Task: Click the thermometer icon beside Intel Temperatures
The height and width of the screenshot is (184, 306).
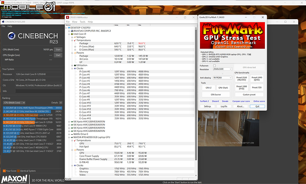Action: point(75,40)
